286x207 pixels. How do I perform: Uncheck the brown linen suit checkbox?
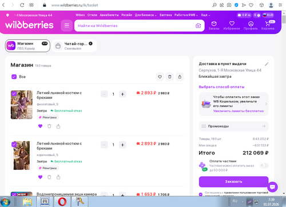point(14,144)
